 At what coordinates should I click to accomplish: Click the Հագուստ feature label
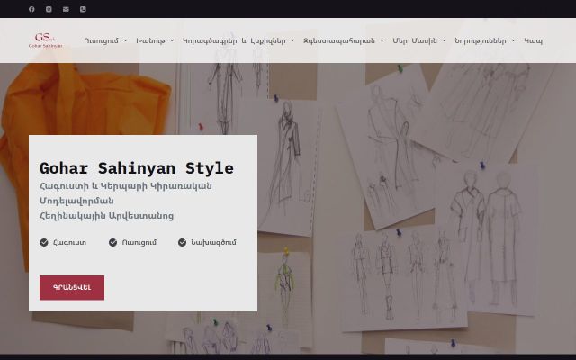point(70,242)
